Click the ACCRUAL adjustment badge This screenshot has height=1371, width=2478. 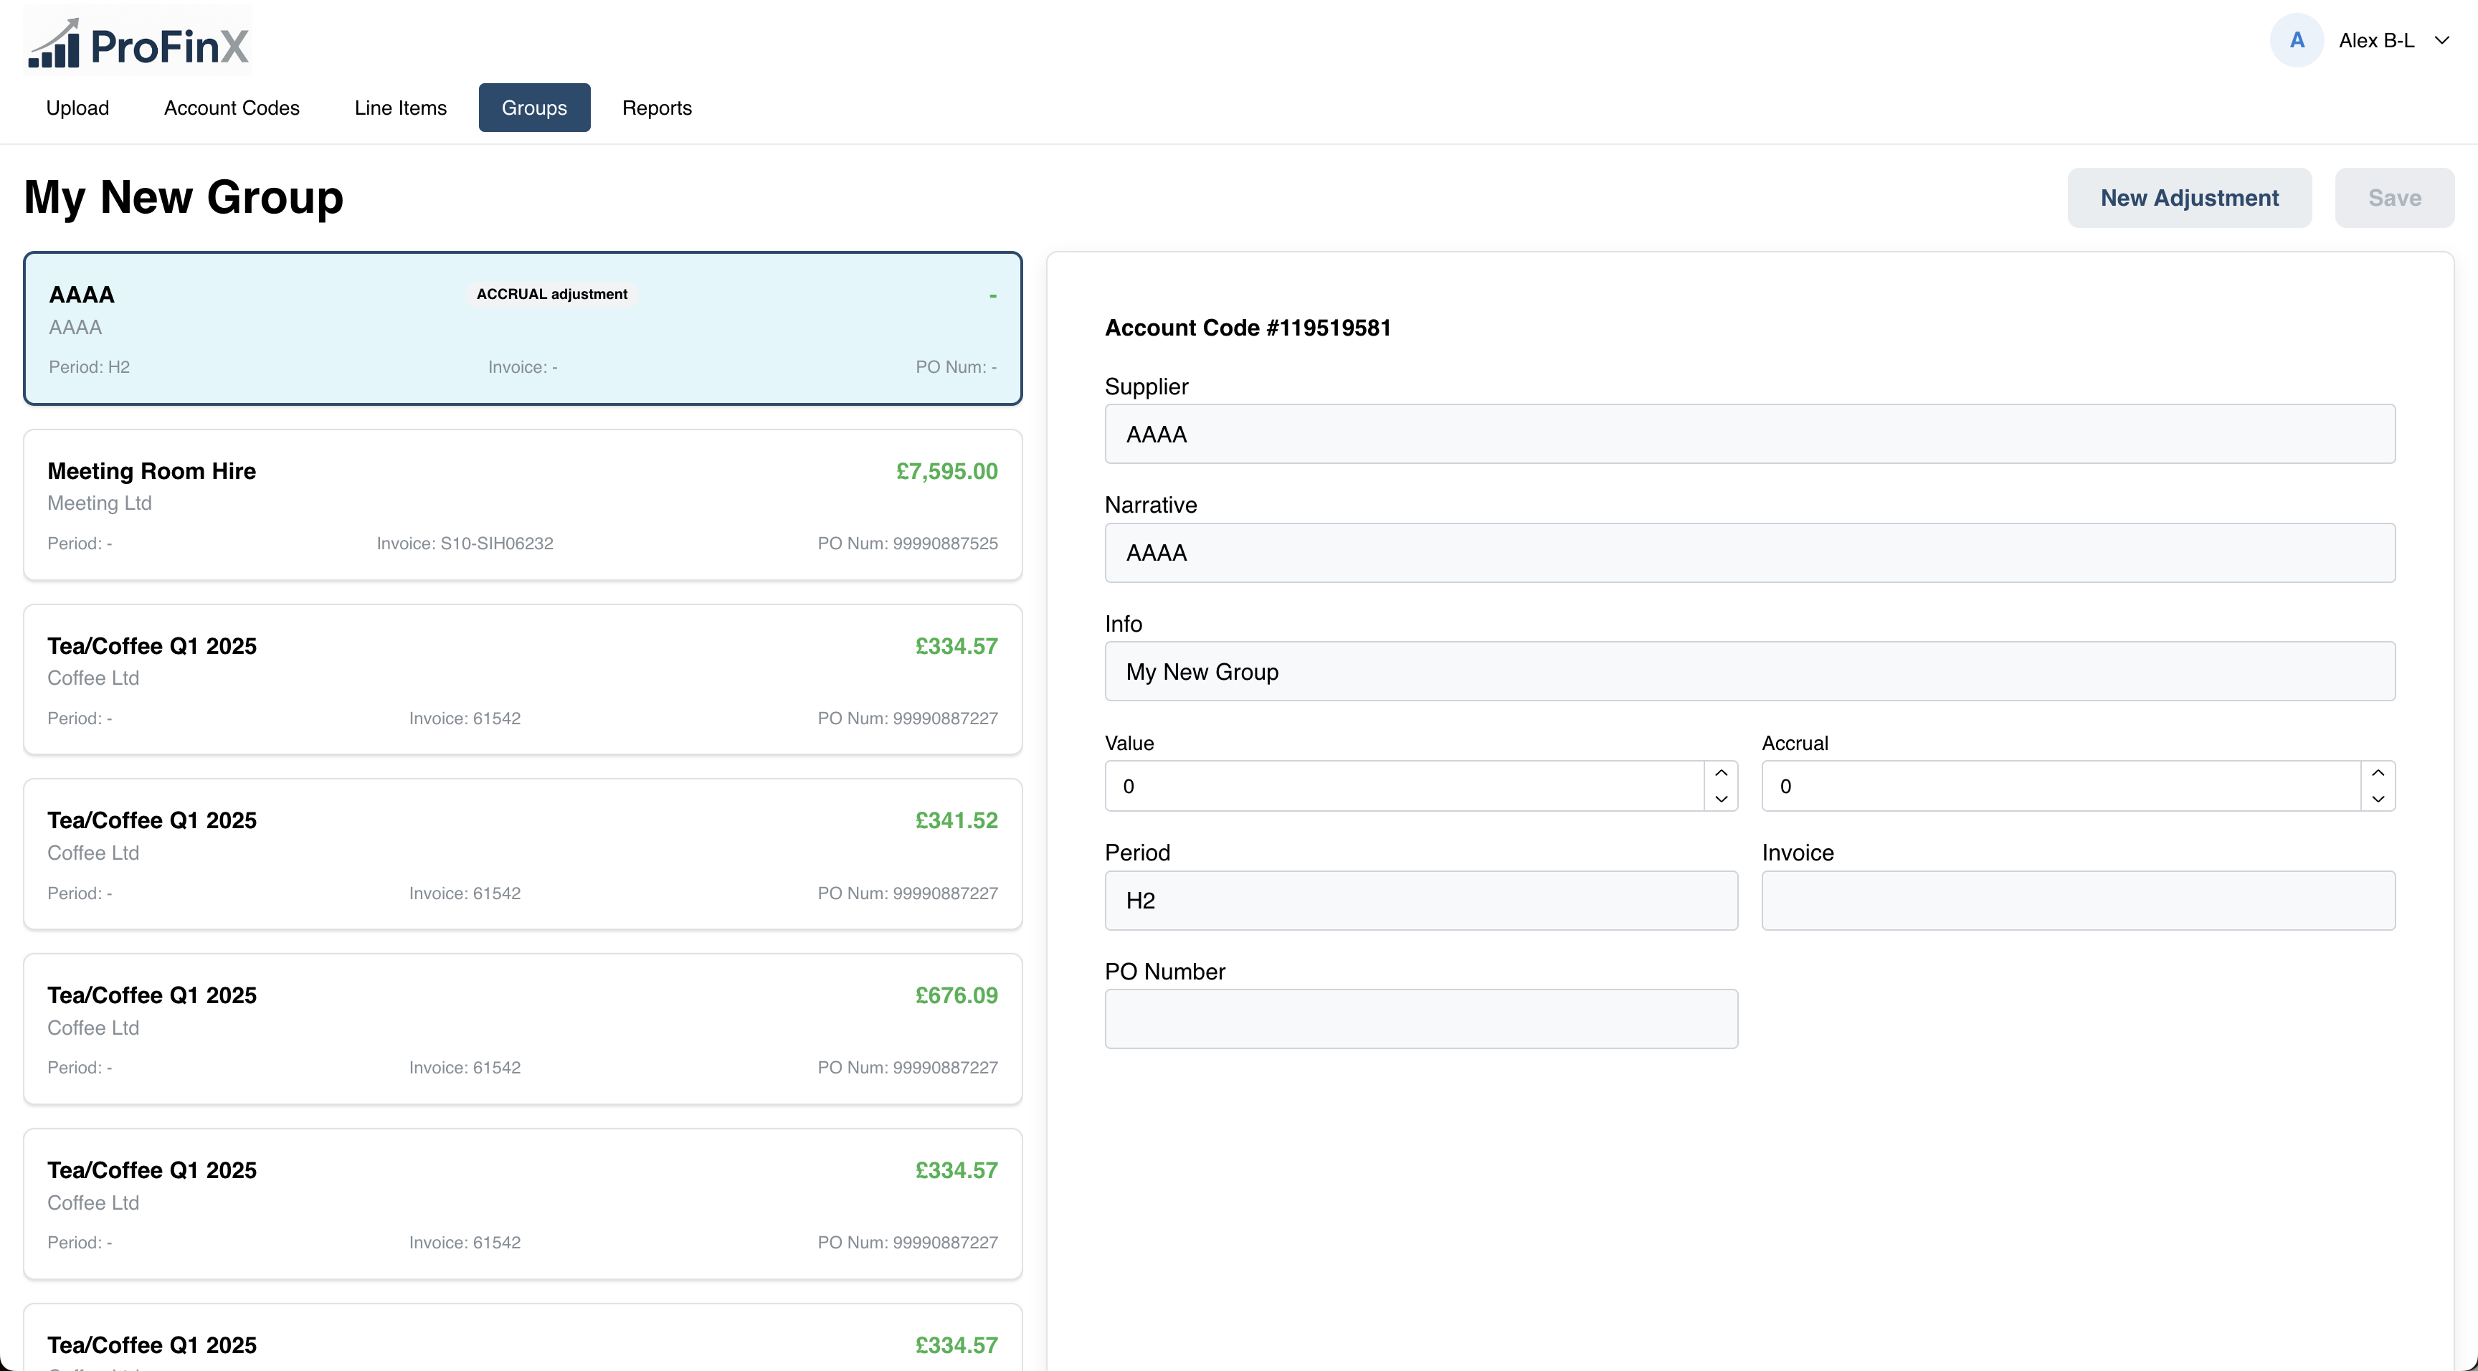551,295
